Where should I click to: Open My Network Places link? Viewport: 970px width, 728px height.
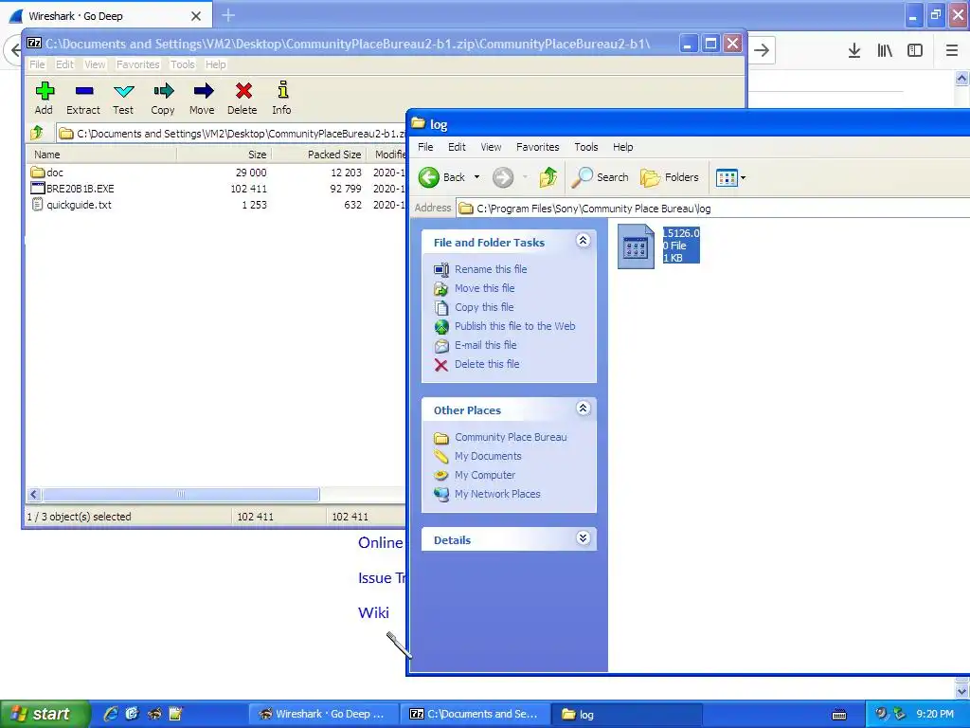click(497, 494)
